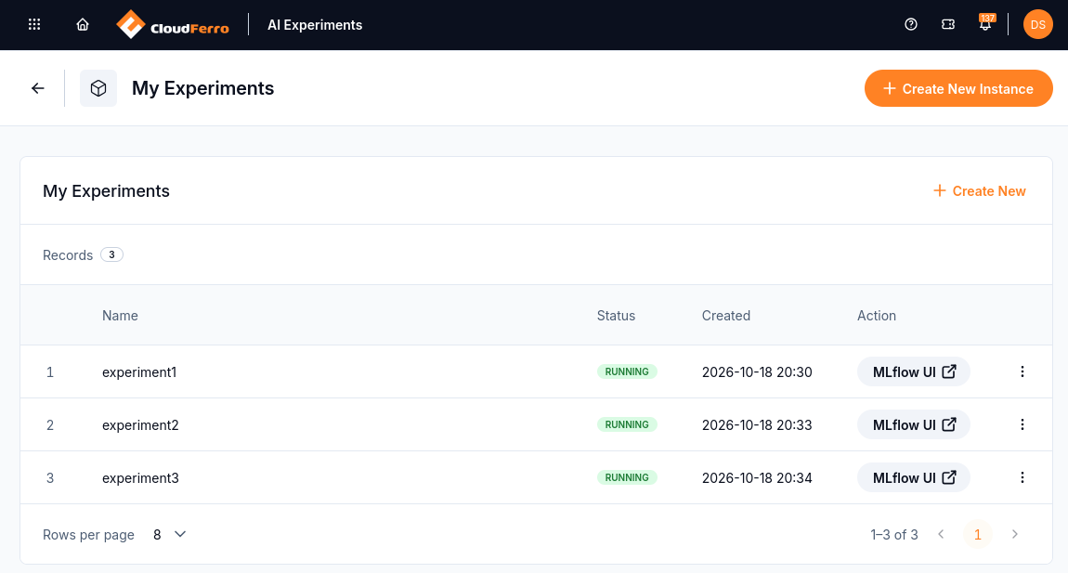Click the 1–3 of 3 pagination text
This screenshot has height=573, width=1068.
coord(894,535)
